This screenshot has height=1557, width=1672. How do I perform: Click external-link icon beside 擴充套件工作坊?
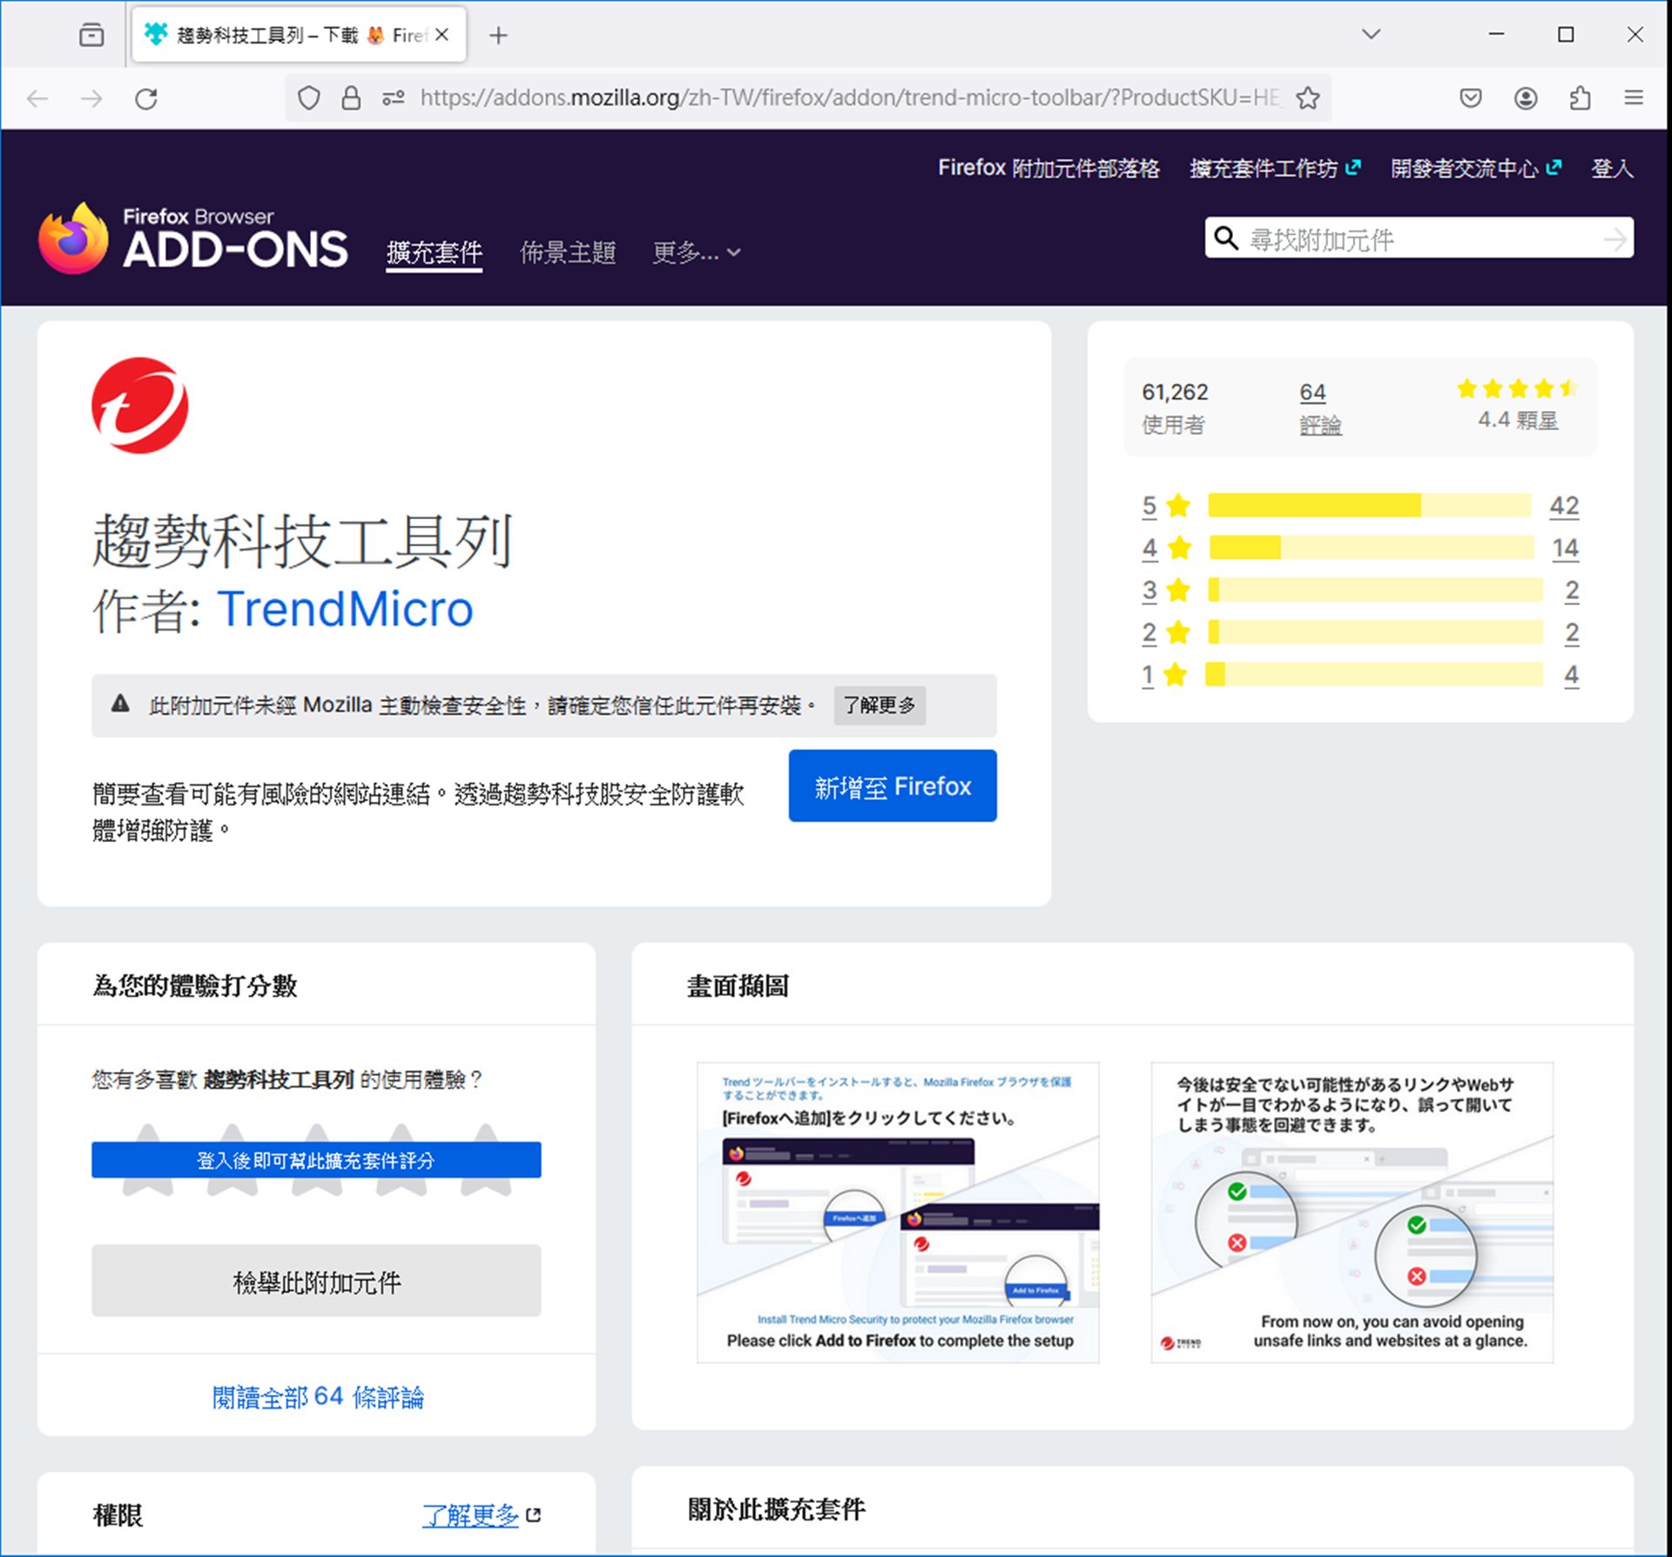[x=1352, y=167]
